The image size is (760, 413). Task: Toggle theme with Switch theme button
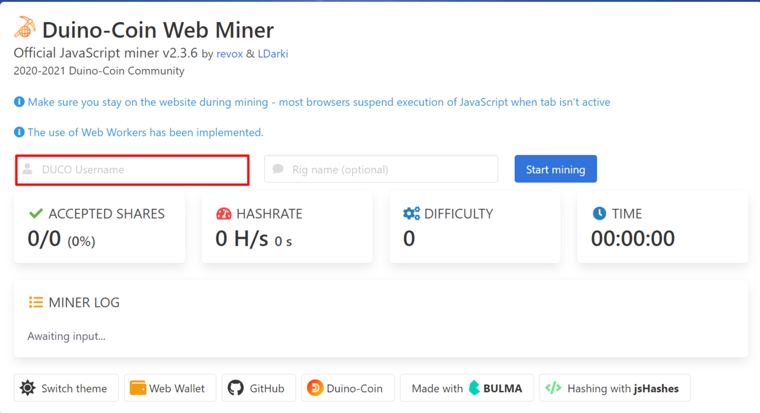66,388
